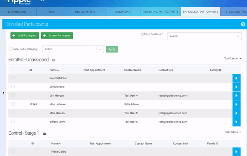Click Family ID header in Enrolled - Unassigned
The image size is (247, 156).
(x=215, y=70)
